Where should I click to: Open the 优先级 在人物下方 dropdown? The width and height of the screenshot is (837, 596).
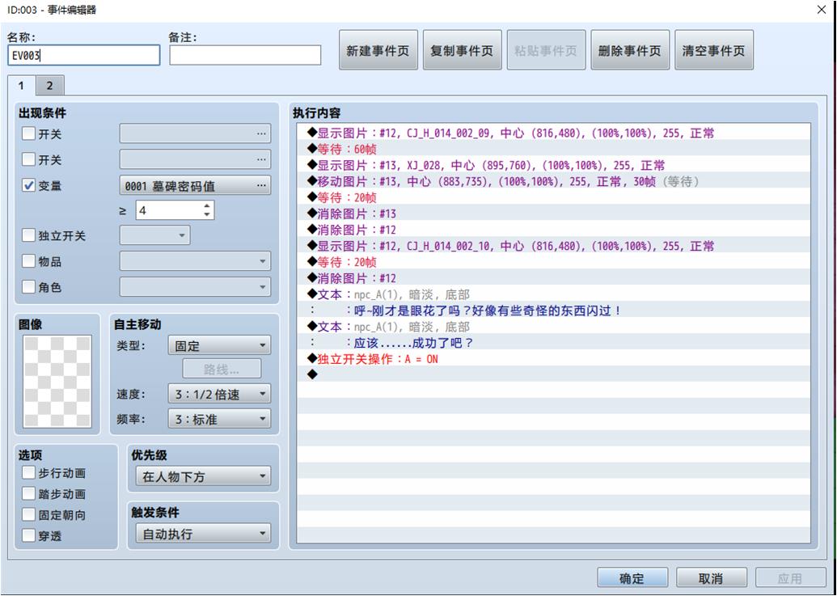pyautogui.click(x=203, y=476)
